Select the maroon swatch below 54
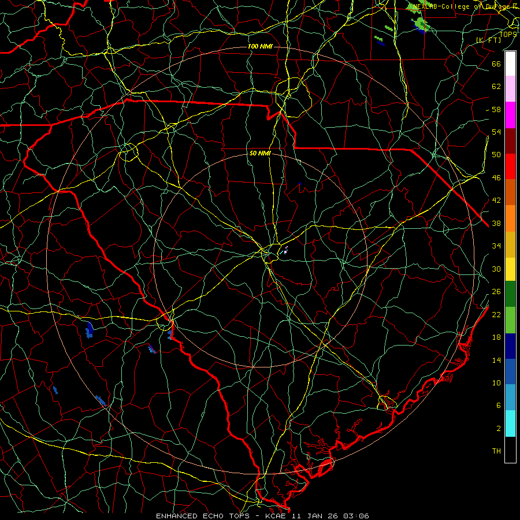The width and height of the screenshot is (520, 520). click(x=510, y=141)
